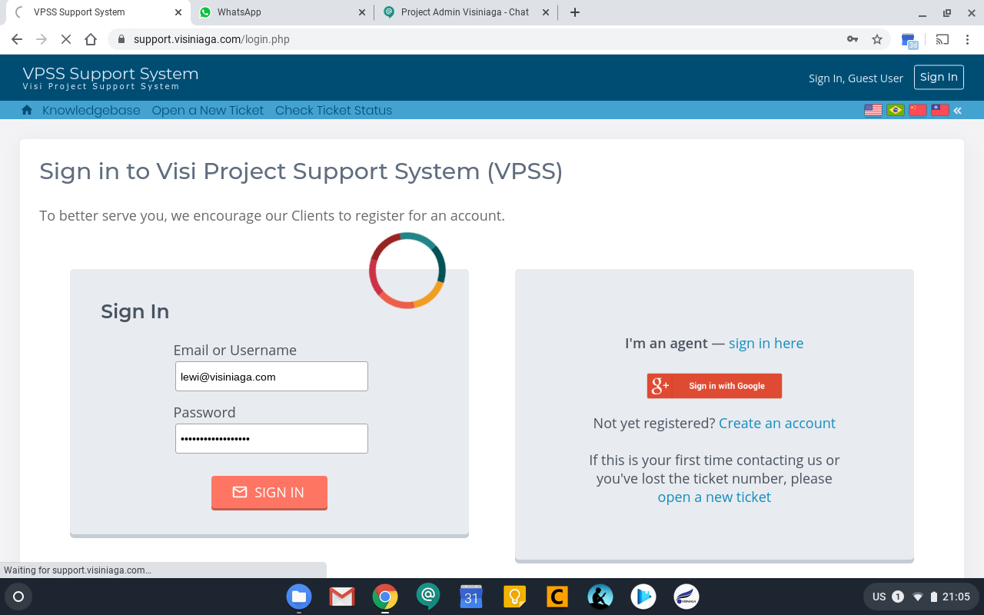The width and height of the screenshot is (984, 615).
Task: Select the US English flag icon
Action: tap(873, 110)
